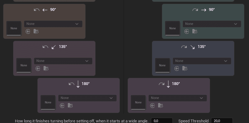Use selected asset for right 135° slot
The width and height of the screenshot is (249, 123).
tap(177, 69)
